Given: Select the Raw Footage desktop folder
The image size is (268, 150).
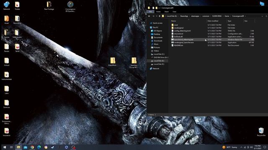Looking at the screenshot, I should tap(49, 5).
